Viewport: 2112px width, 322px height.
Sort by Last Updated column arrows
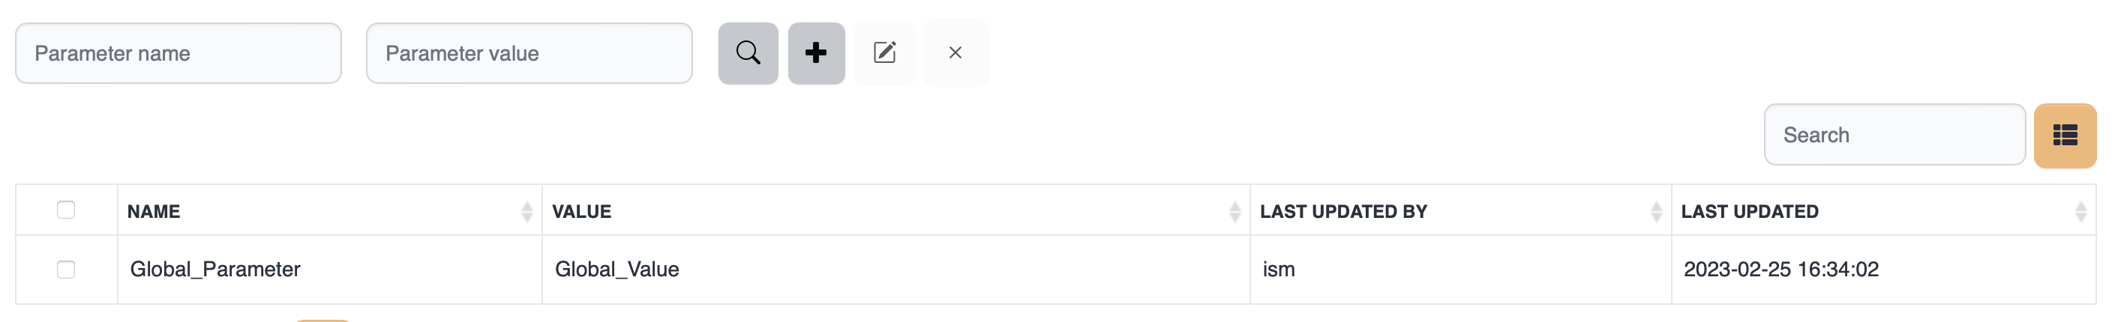pyautogui.click(x=2080, y=212)
